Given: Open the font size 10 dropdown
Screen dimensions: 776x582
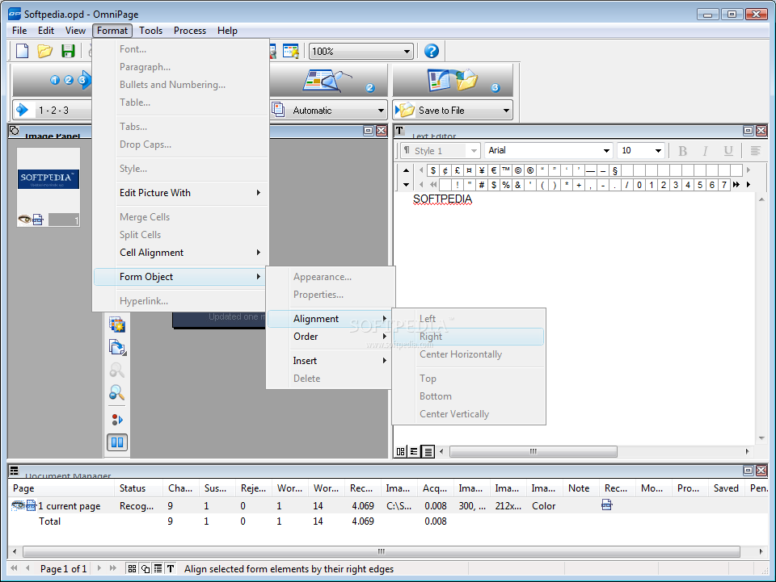Looking at the screenshot, I should [x=658, y=151].
